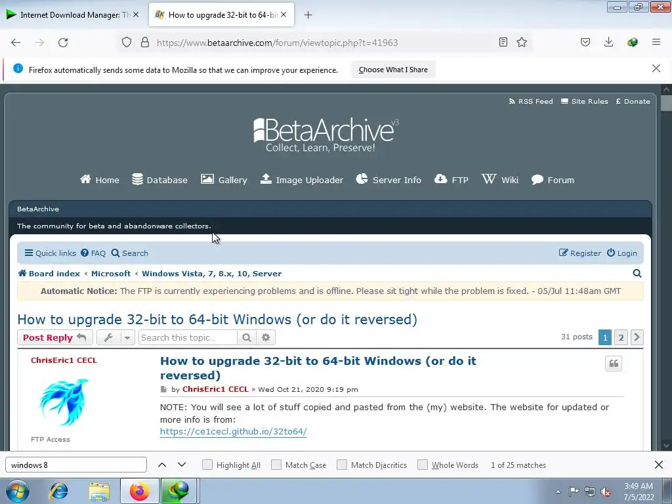The width and height of the screenshot is (672, 504).
Task: Open the ce1cecl.github.io/32to64 link
Action: click(233, 432)
